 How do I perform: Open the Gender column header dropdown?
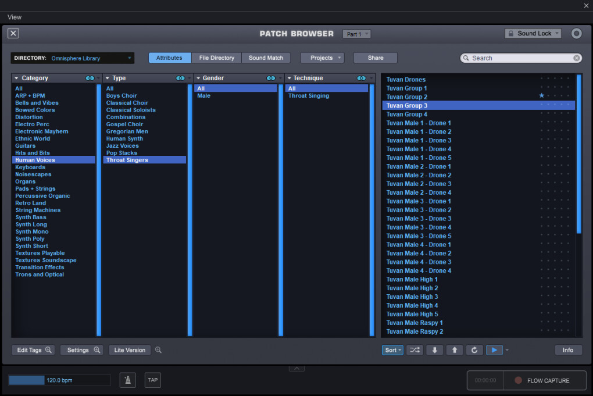pyautogui.click(x=198, y=79)
